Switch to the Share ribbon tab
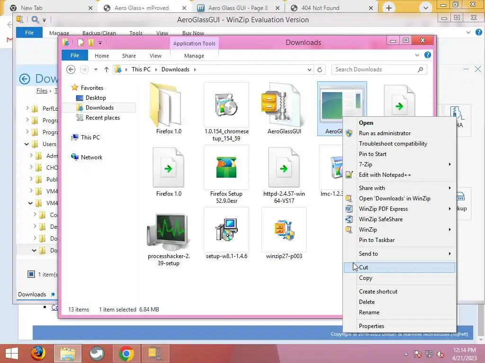The width and height of the screenshot is (485, 363). tap(129, 56)
